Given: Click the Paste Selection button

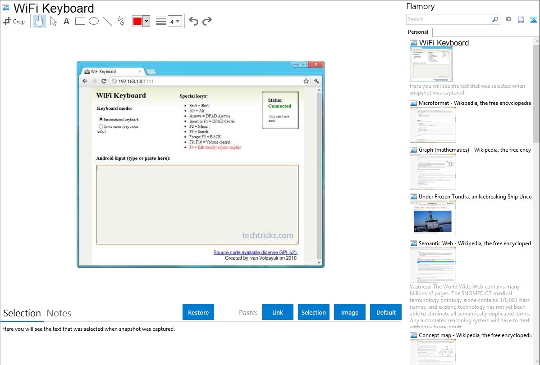Looking at the screenshot, I should [313, 312].
